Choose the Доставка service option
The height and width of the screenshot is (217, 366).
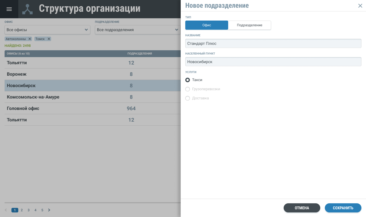[188, 98]
